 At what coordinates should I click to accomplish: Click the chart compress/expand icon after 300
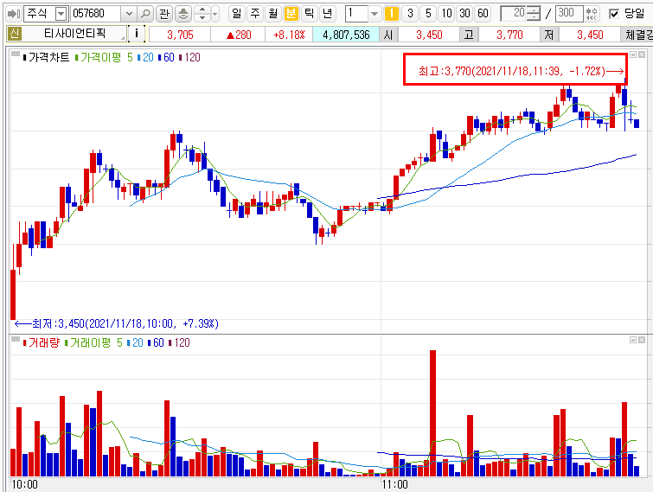pos(592,14)
